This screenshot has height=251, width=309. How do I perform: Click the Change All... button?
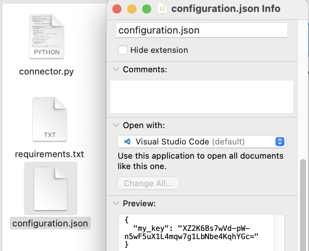[148, 183]
